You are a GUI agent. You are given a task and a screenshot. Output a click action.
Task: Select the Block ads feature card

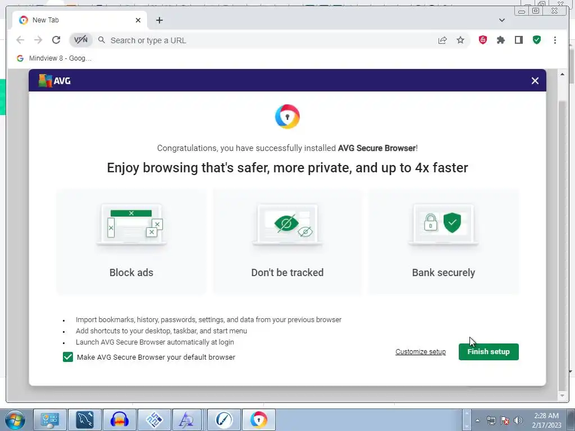coord(131,241)
